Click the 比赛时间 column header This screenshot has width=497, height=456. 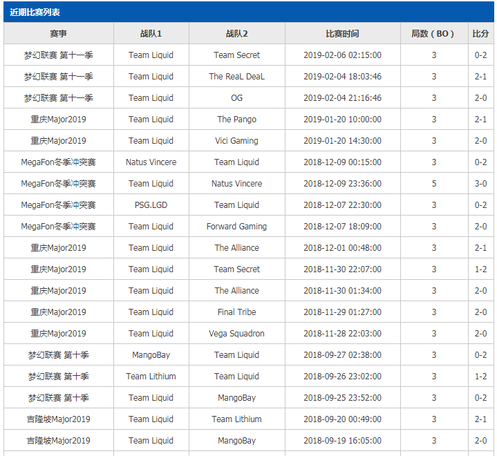[342, 34]
